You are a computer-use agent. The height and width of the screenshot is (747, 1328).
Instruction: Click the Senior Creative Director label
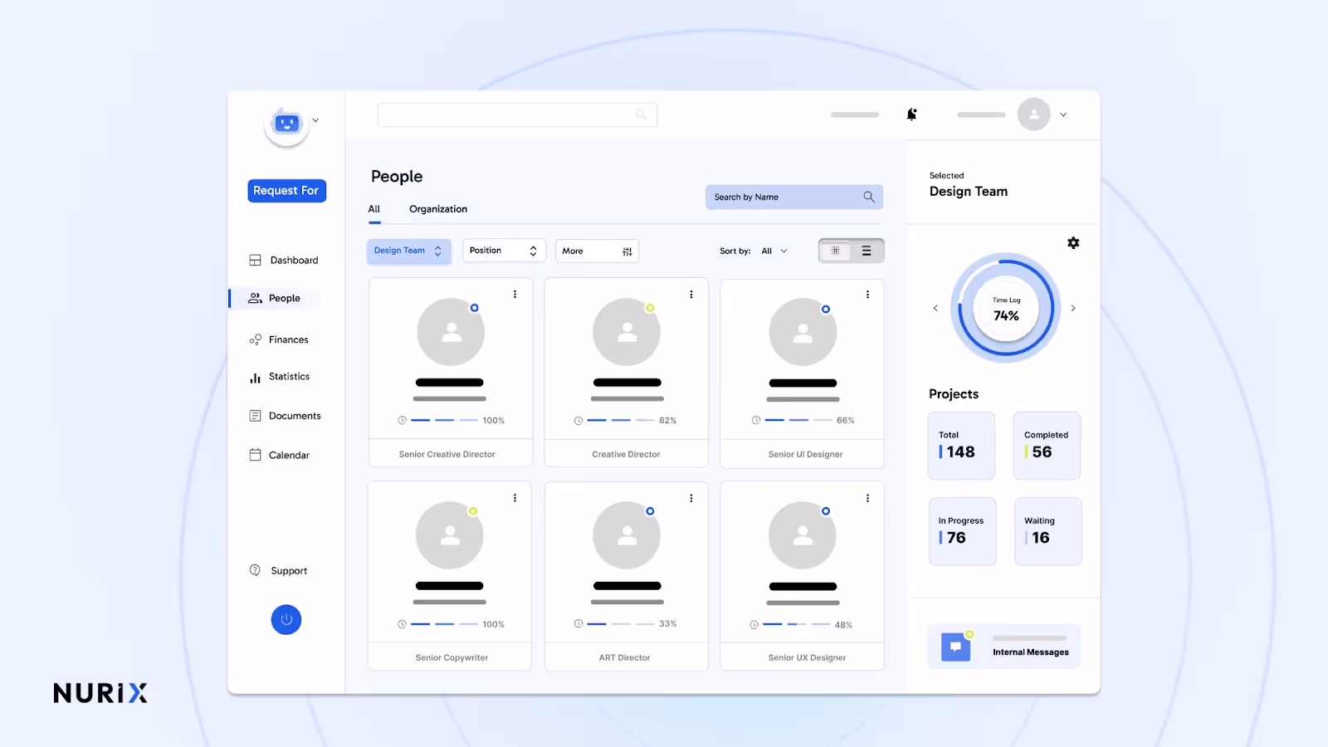click(x=447, y=454)
